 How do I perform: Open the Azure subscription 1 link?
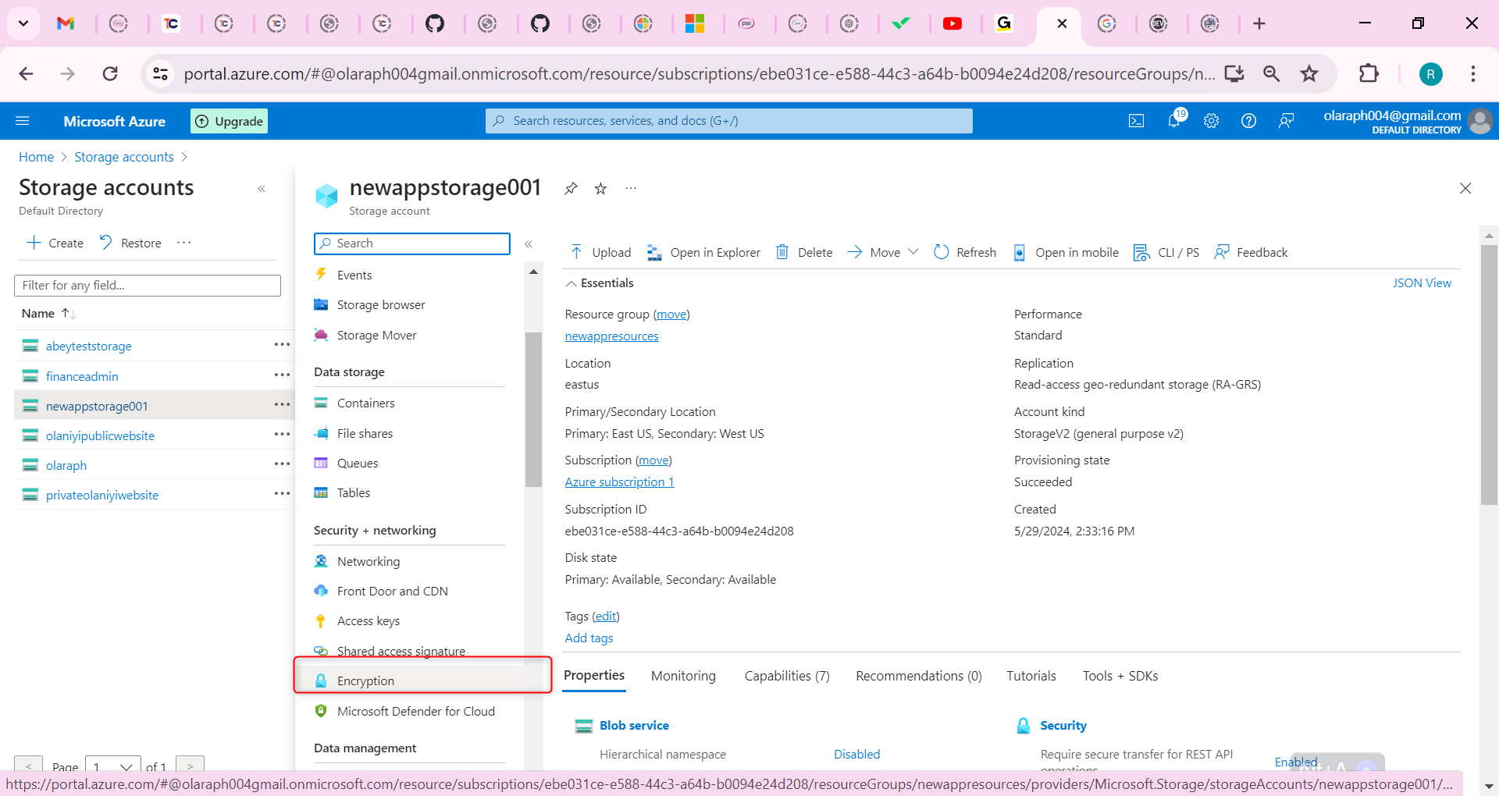click(x=619, y=482)
